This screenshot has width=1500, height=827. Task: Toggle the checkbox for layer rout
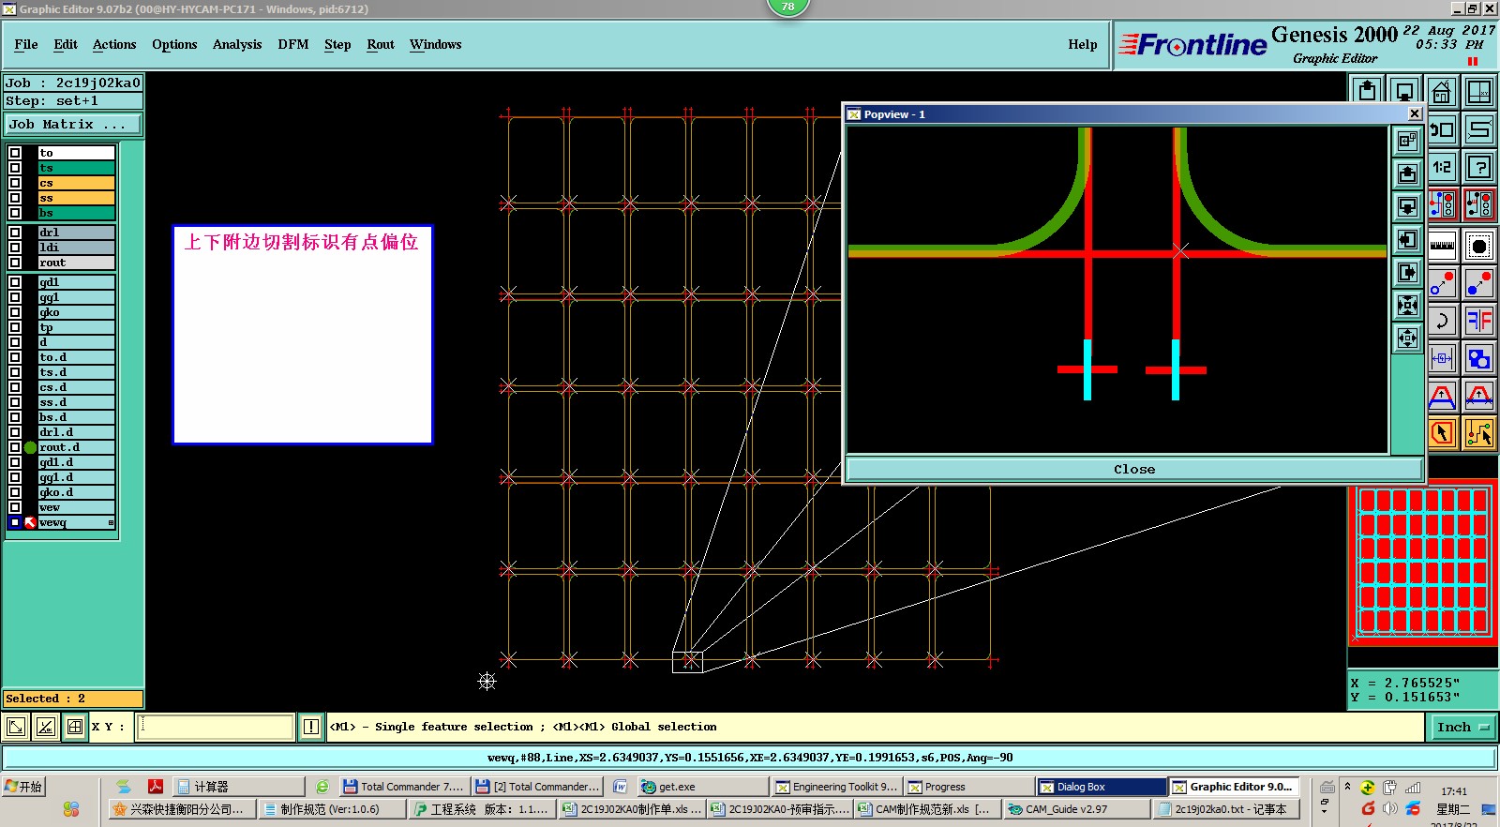point(15,263)
